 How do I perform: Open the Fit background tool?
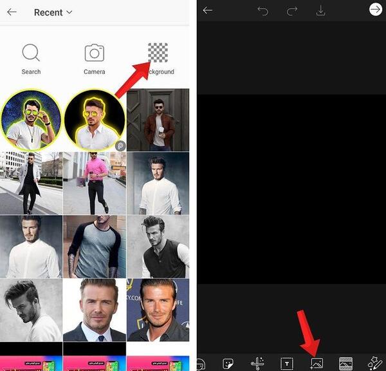346,364
